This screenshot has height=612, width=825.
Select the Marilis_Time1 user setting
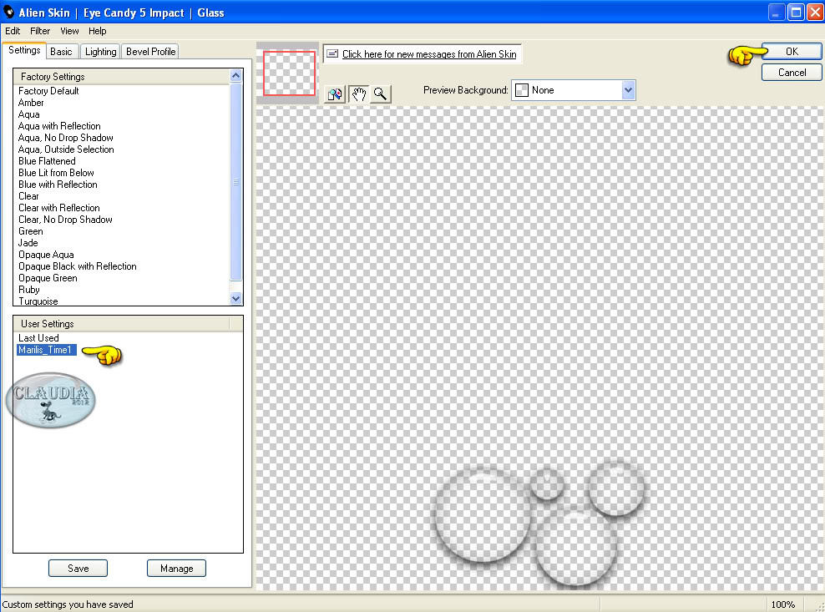point(47,350)
